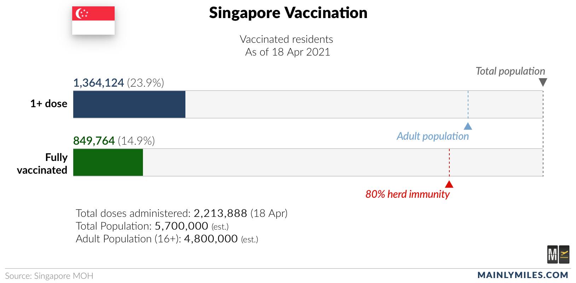Click the MAINLYMILES.COM link
This screenshot has height=283, width=576.
pos(523,275)
